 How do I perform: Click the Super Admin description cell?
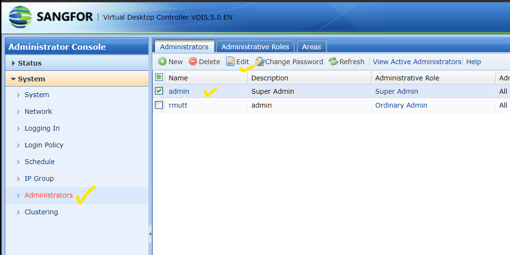[272, 91]
